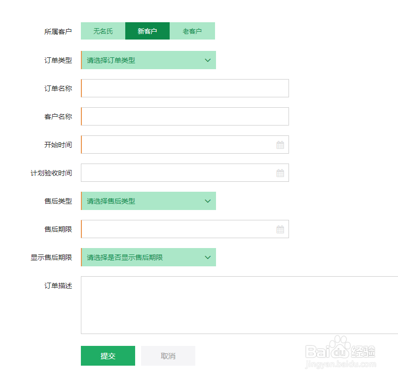Focus the 客户名称 text field
Screen dimensions: 398x378
coord(185,117)
